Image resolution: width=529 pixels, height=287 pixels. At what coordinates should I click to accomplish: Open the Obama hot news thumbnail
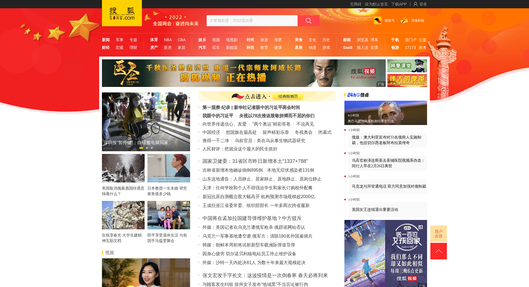click(385, 113)
